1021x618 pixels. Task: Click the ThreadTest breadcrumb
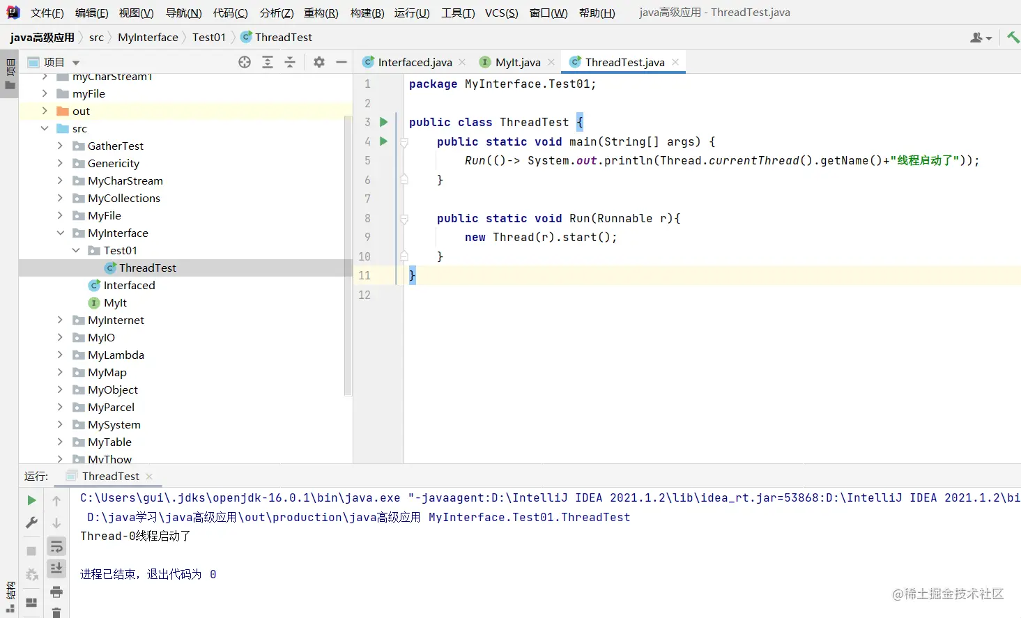tap(276, 37)
